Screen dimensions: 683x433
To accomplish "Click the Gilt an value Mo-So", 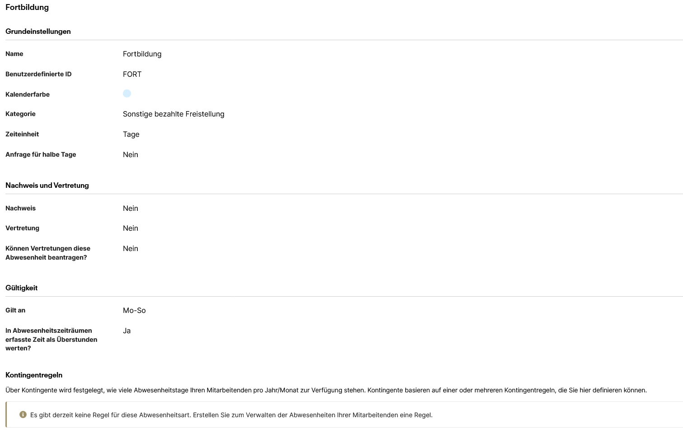I will 134,310.
